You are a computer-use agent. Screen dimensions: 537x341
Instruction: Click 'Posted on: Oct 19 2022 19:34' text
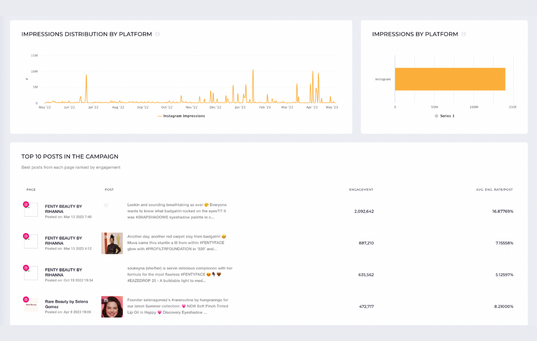click(x=69, y=280)
